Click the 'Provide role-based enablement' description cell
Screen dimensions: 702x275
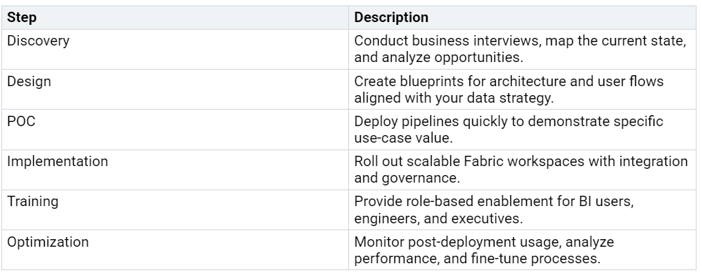pyautogui.click(x=522, y=210)
